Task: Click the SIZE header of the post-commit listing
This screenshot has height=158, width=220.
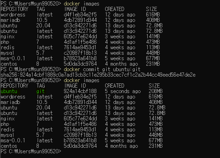Action: click(x=154, y=86)
